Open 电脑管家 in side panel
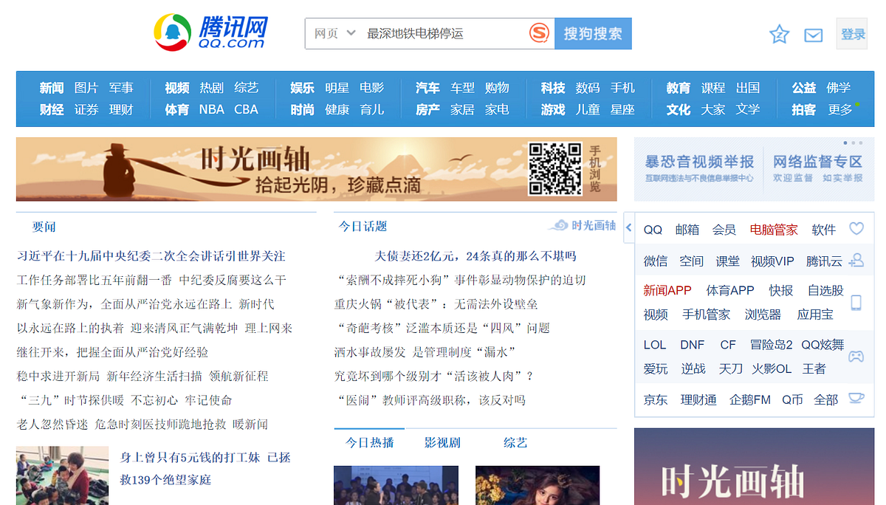886x505 pixels. pyautogui.click(x=774, y=230)
